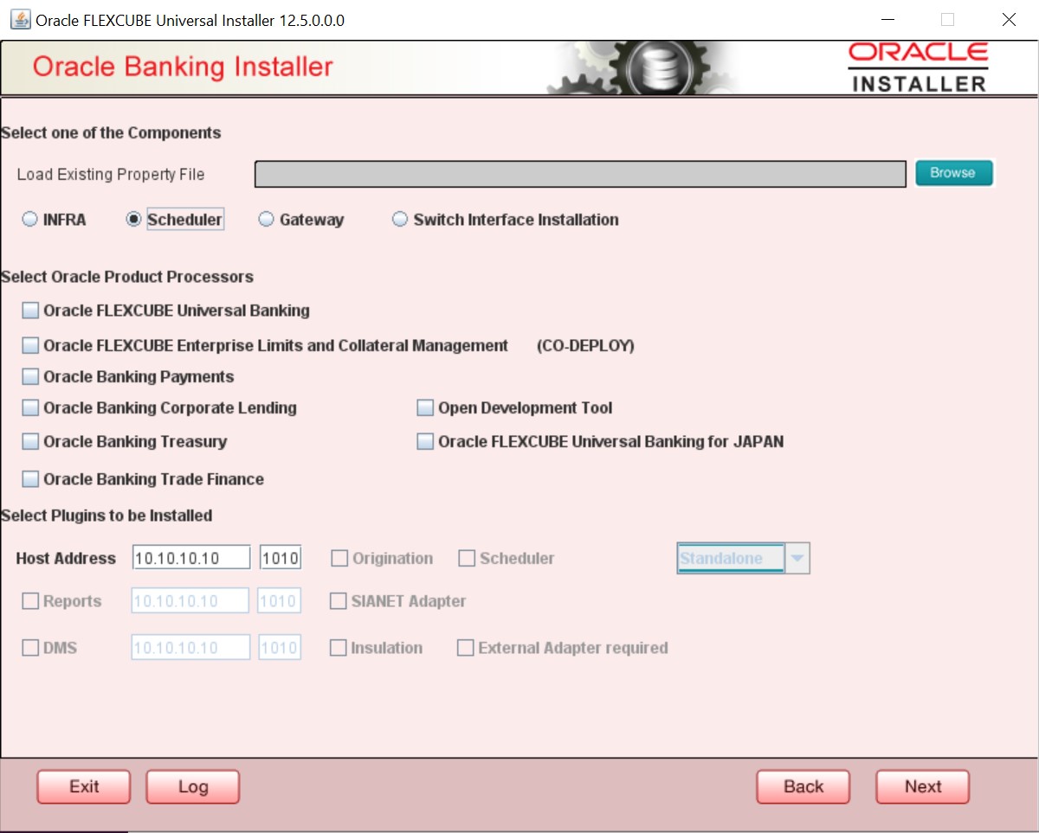Screen dimensions: 1039x833
Task: Select the INFRA radio button
Action: pos(30,220)
